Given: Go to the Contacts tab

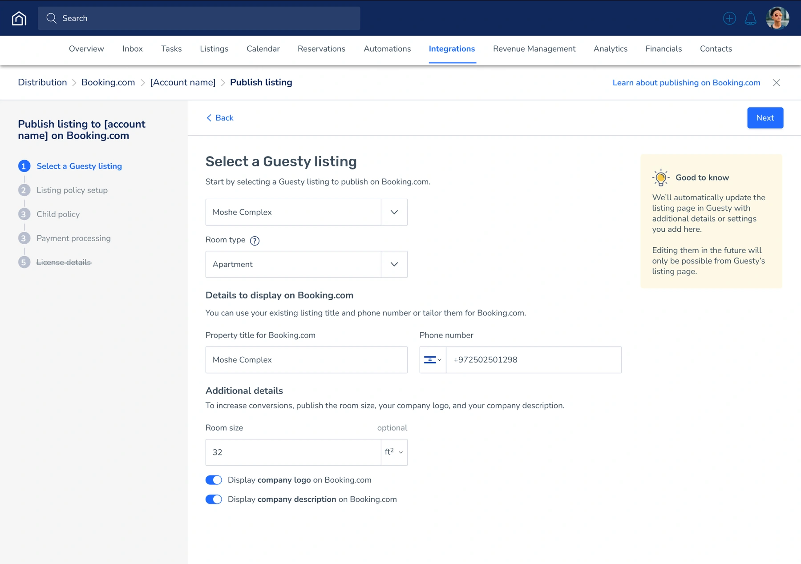Looking at the screenshot, I should tap(716, 49).
